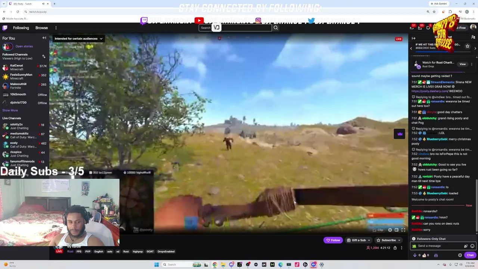478x269 pixels.
Task: Open the ricopico live channel
Action: (x=25, y=154)
